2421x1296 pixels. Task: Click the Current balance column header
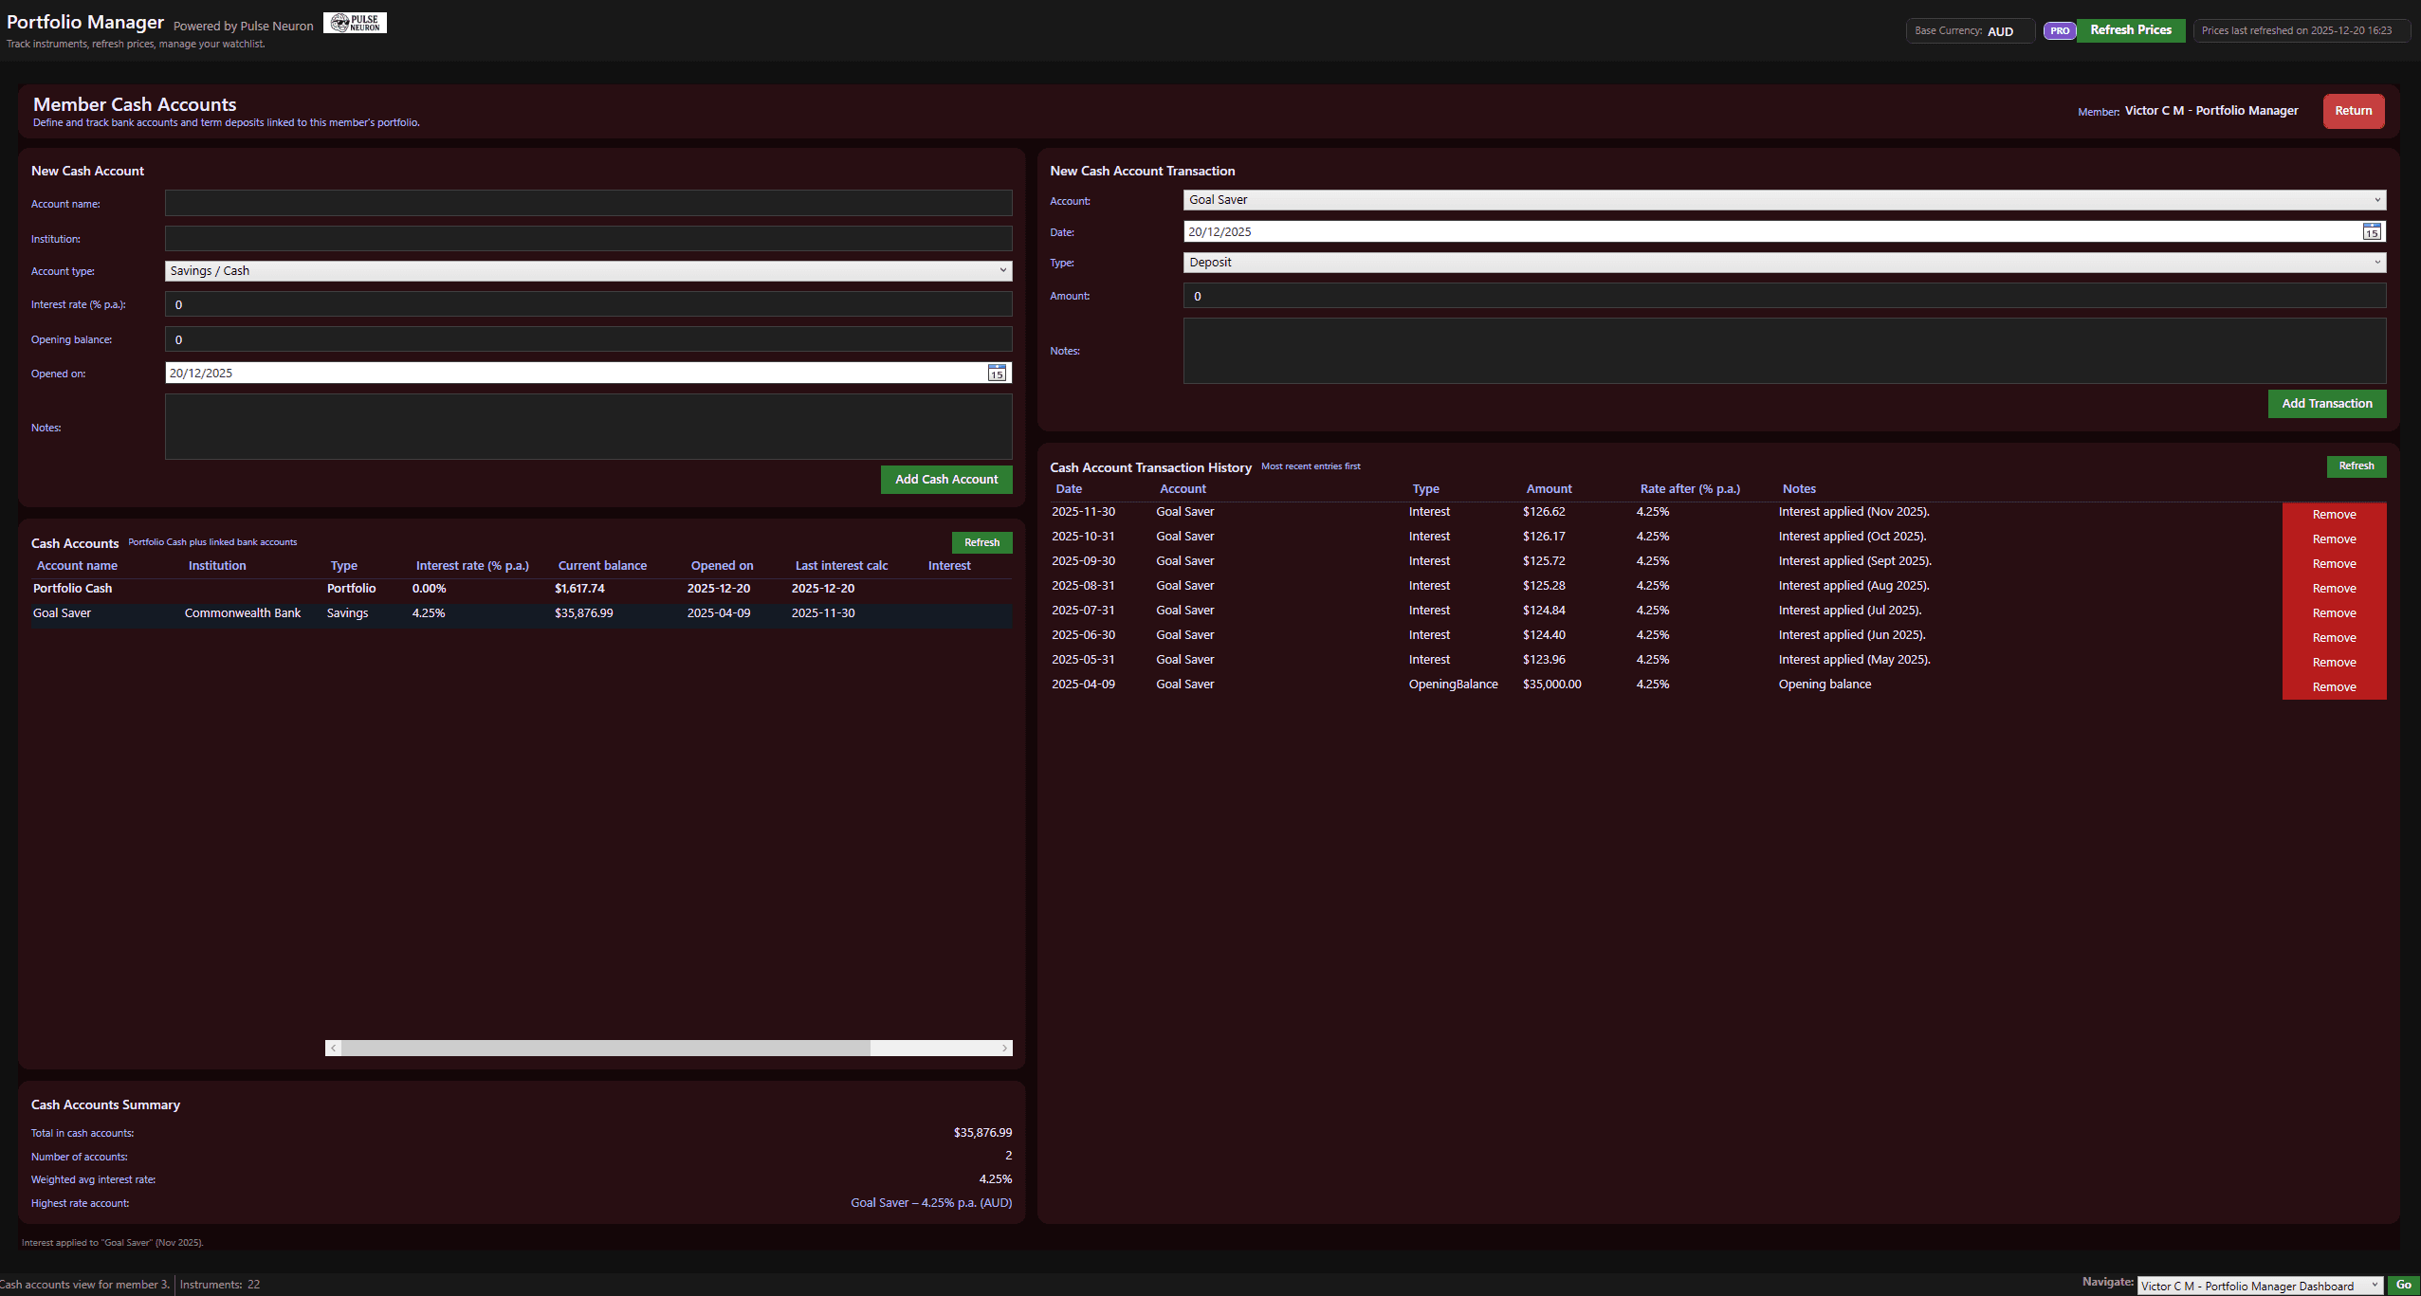[x=602, y=566]
